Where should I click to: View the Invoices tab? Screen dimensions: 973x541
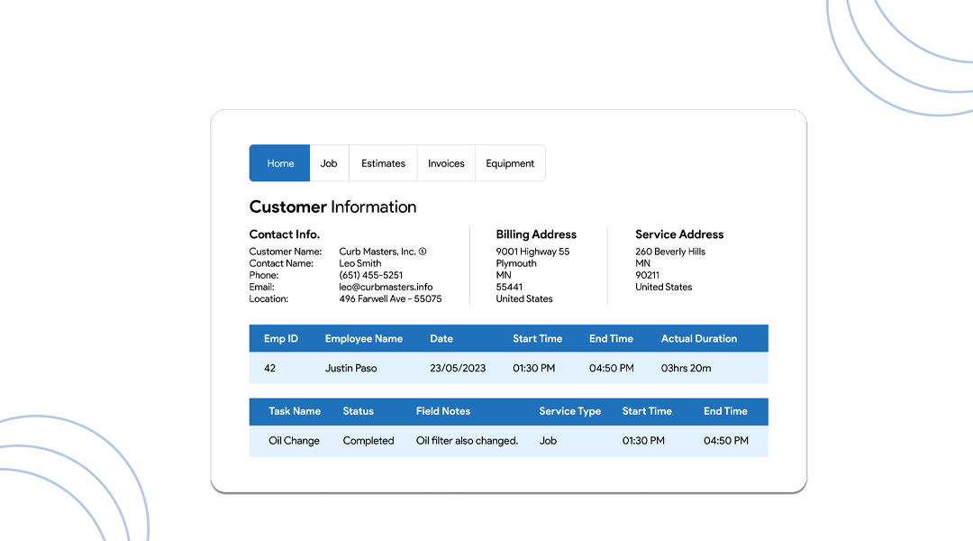point(445,163)
